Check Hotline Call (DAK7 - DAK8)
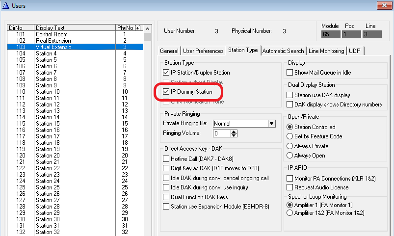 coord(166,159)
